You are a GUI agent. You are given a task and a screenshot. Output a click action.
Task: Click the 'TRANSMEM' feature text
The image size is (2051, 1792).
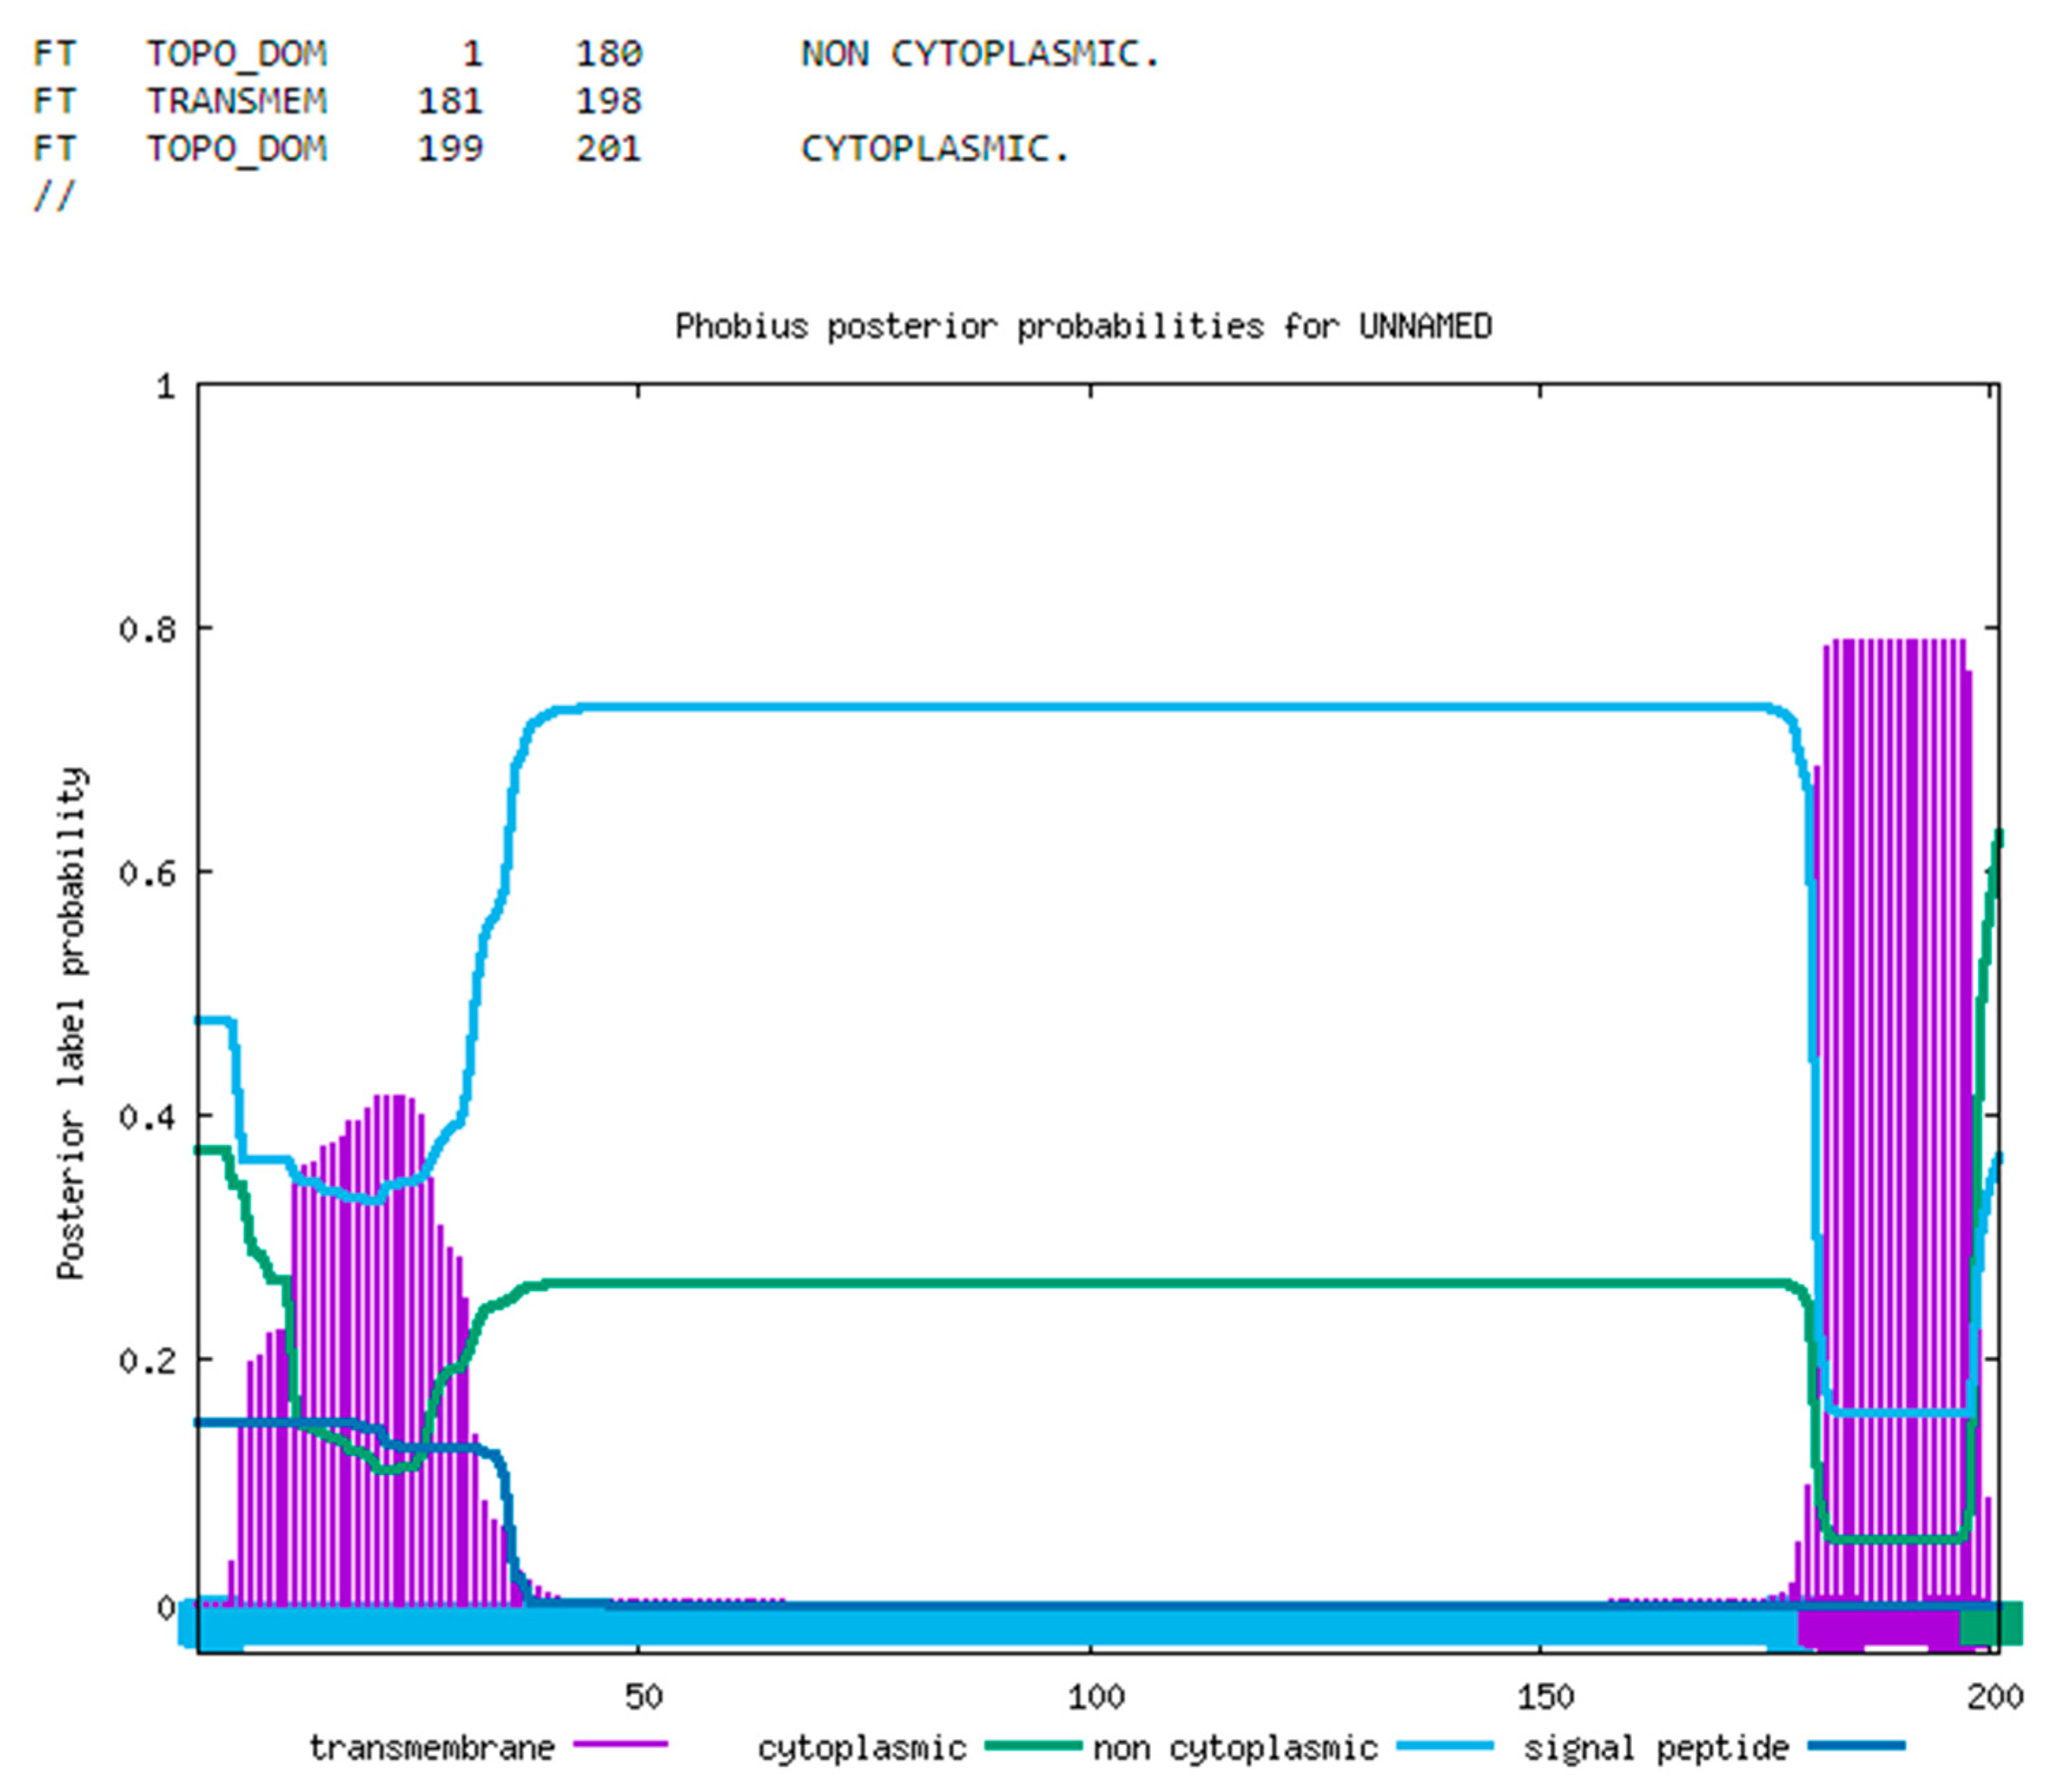[236, 101]
